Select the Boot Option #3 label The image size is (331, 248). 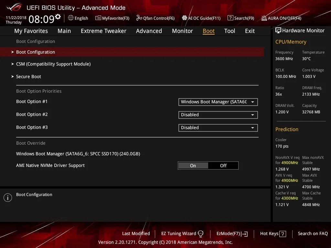pos(32,127)
